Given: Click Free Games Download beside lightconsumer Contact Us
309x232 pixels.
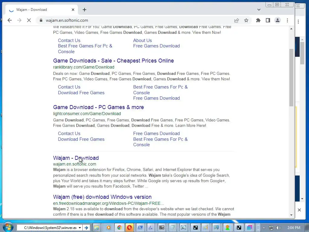Looking at the screenshot, I should point(157,134).
